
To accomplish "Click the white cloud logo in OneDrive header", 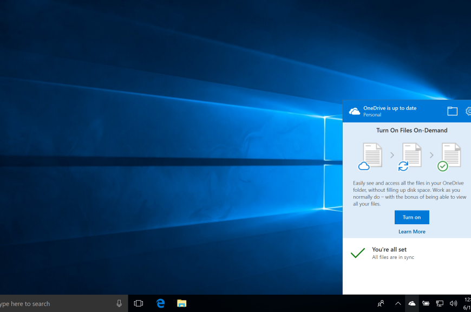I will click(355, 112).
